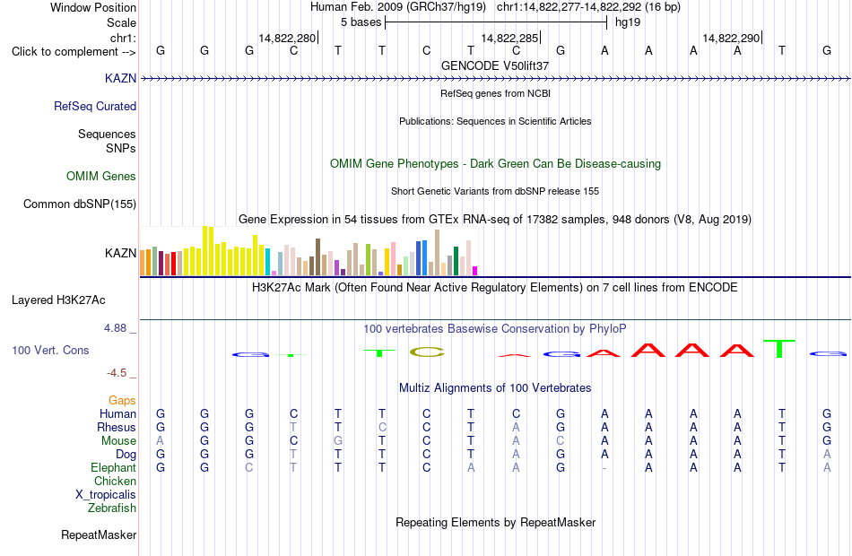The height and width of the screenshot is (556, 852).
Task: Select the 100 Vert. Cons track label
Action: [50, 350]
